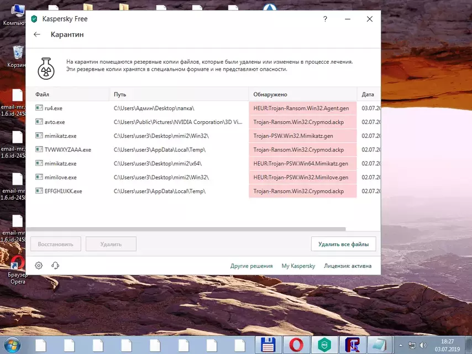
Task: Select mimikatz.exe name in the mimi2\Win32 row
Action: pyautogui.click(x=60, y=136)
